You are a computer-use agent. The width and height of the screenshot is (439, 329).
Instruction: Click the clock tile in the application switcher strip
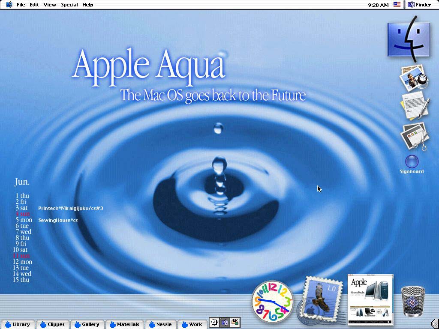[214, 323]
